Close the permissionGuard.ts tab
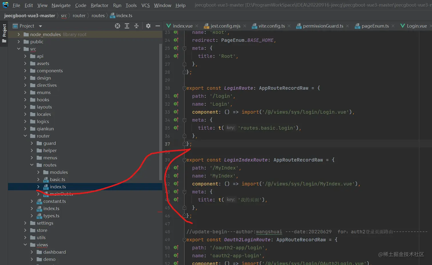 click(347, 26)
